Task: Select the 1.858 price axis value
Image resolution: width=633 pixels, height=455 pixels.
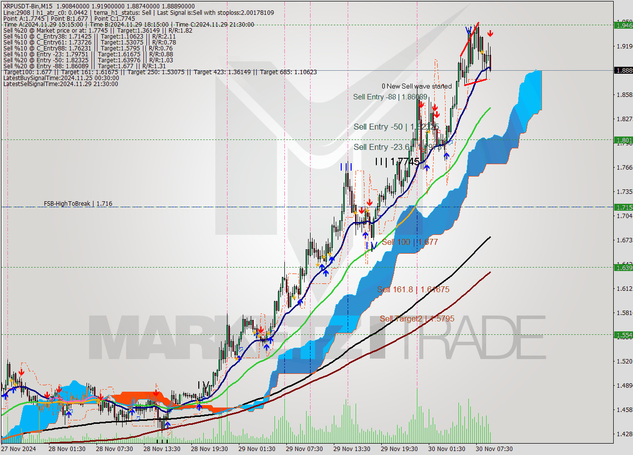Action: click(624, 94)
